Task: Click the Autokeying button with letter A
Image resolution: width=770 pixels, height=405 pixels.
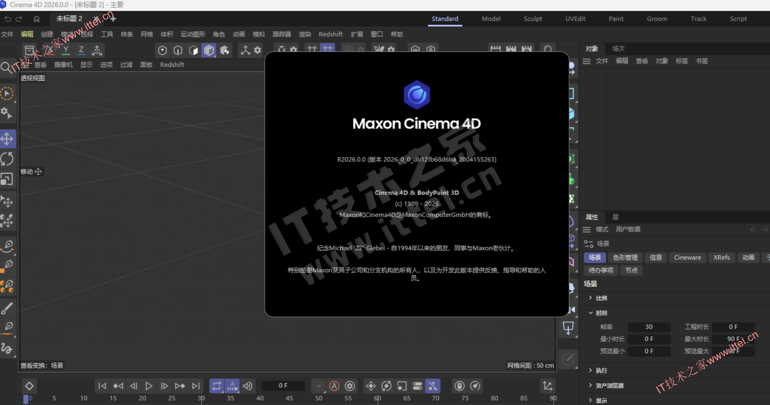Action: click(x=334, y=386)
